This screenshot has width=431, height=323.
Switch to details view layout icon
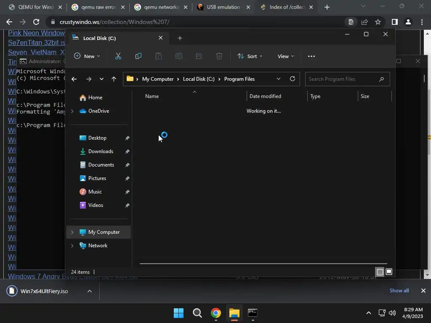pyautogui.click(x=380, y=272)
